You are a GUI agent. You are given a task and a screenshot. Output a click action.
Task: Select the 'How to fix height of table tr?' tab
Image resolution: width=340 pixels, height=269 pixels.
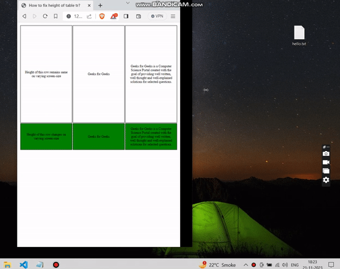56,6
